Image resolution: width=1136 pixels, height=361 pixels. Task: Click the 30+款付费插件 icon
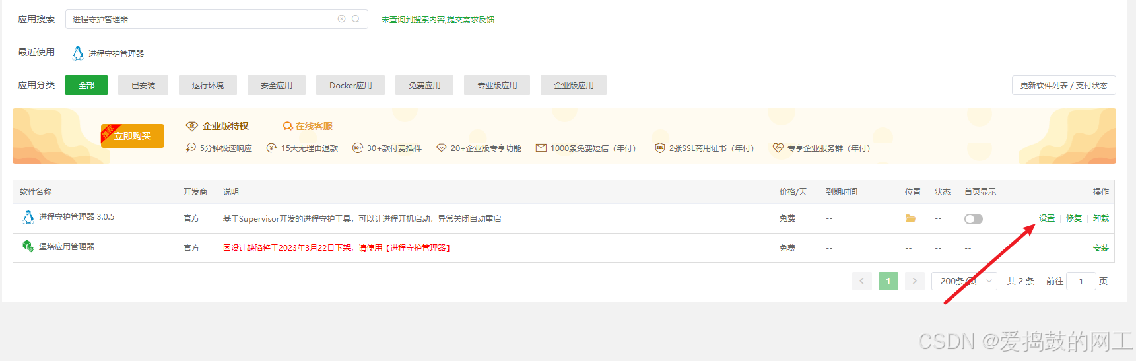pyautogui.click(x=357, y=148)
